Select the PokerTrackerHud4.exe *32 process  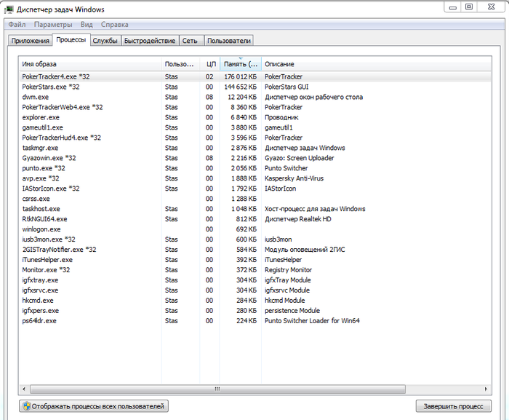coord(254,138)
